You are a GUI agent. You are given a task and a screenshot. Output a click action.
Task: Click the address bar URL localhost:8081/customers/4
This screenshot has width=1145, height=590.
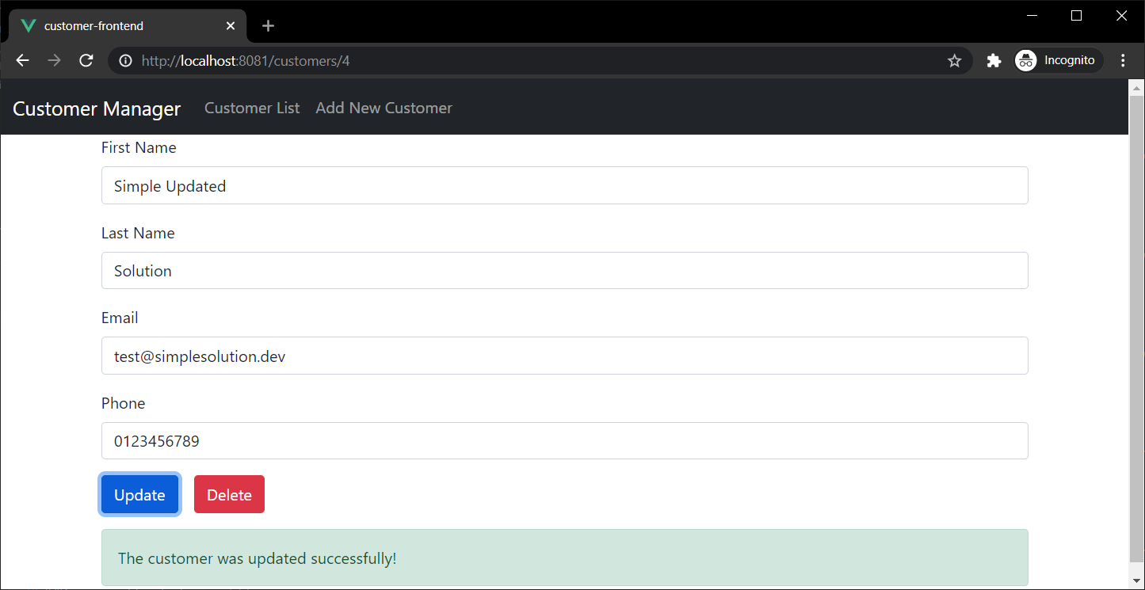246,61
